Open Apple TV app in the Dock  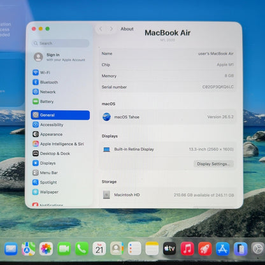click(x=169, y=248)
